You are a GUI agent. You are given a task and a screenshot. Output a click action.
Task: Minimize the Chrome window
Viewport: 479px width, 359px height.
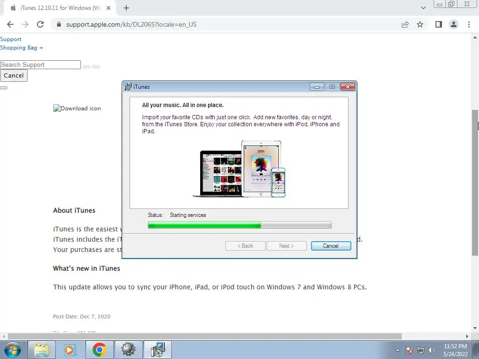(x=440, y=4)
